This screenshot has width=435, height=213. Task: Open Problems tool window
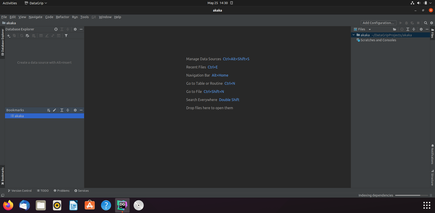click(61, 191)
